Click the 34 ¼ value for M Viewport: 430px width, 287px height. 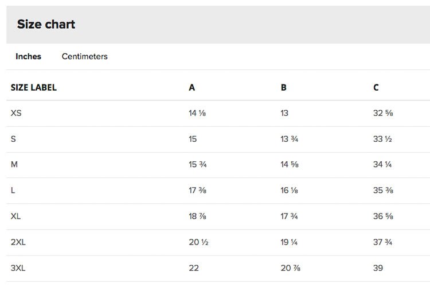click(x=382, y=164)
